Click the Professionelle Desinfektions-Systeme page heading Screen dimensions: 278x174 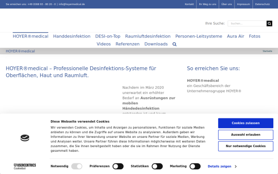(x=81, y=72)
